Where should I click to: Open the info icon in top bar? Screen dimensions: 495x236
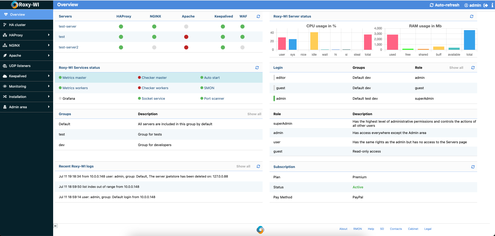coord(492,5)
